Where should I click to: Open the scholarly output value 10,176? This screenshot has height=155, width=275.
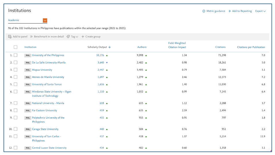coord(100,55)
